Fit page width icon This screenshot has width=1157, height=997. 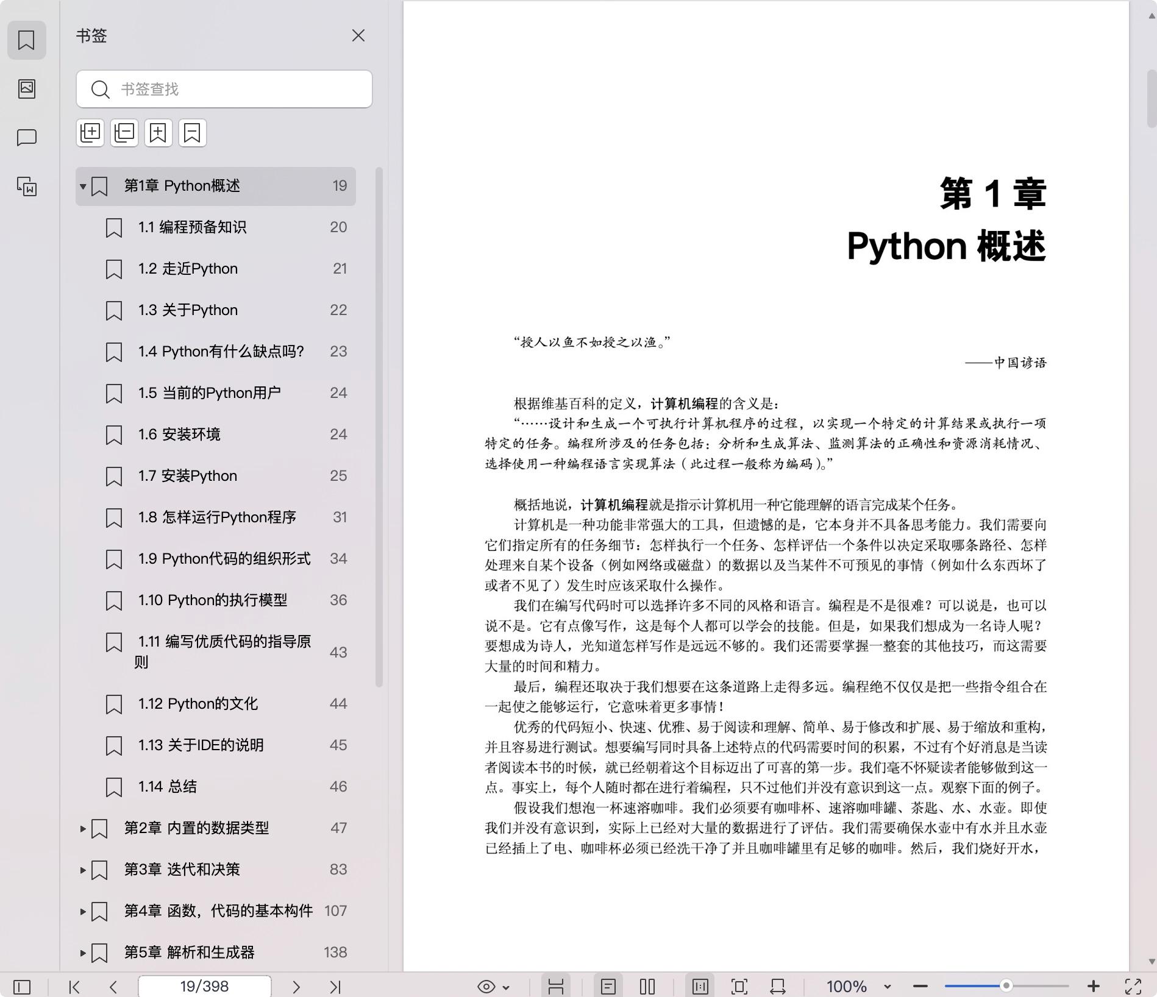tap(778, 987)
